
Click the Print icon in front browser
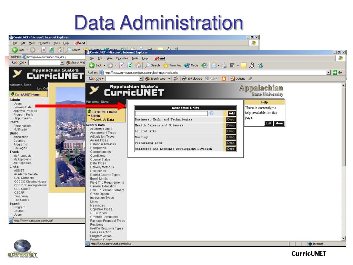pos(224,65)
